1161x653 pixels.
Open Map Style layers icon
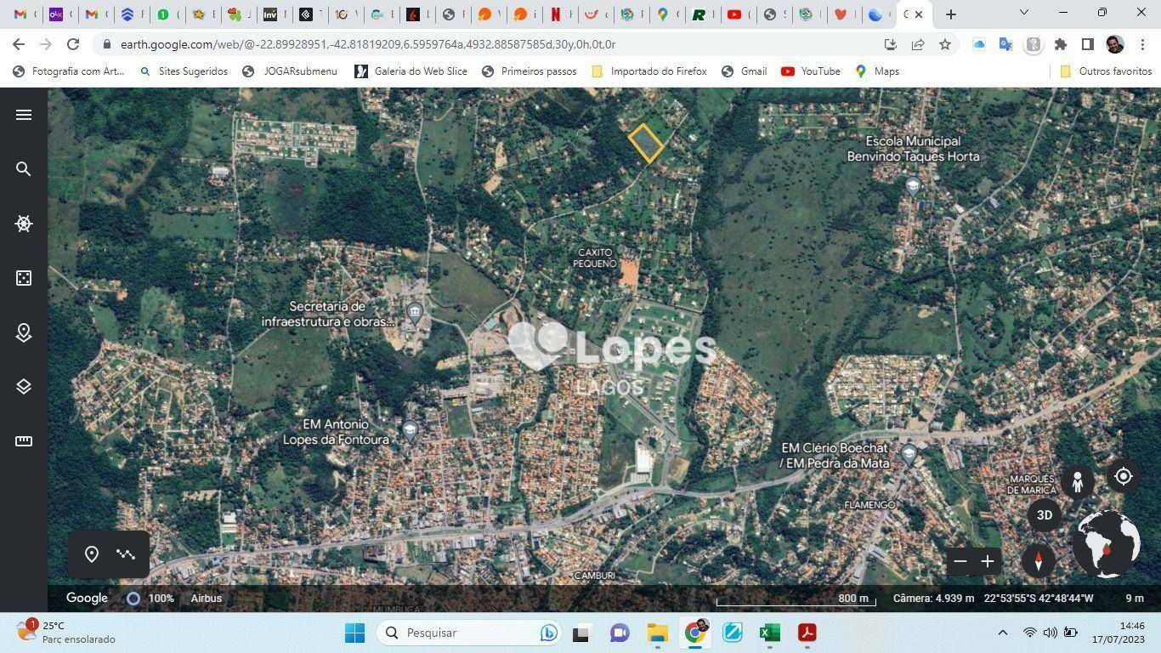(x=24, y=387)
